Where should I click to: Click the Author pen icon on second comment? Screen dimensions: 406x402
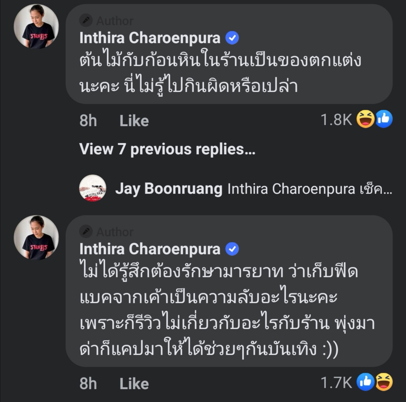coord(86,232)
